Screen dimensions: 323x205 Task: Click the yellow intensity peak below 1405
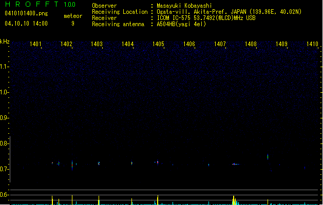[158, 200]
